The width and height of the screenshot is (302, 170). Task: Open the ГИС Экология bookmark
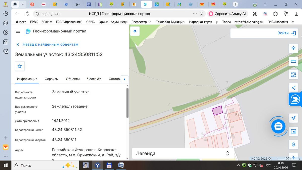[278, 22]
